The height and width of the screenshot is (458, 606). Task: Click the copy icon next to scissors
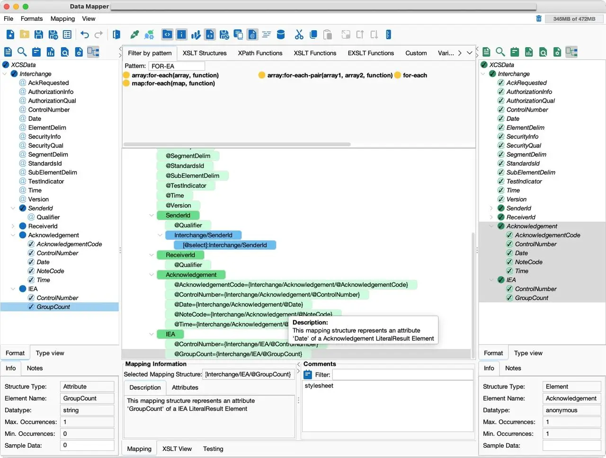(x=313, y=35)
